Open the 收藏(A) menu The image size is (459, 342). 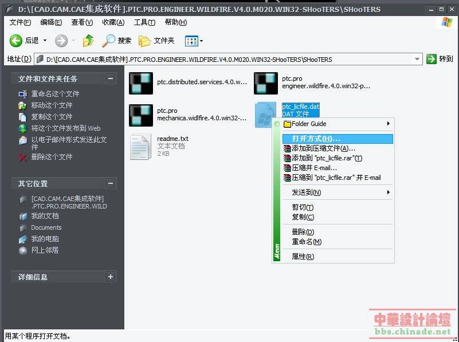113,22
